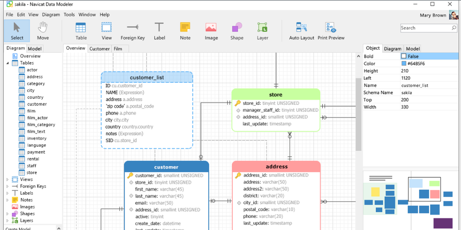
Task: Open Model tab in left panel
Action: click(x=35, y=49)
